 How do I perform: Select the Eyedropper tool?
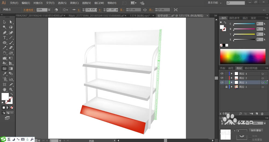(5, 74)
